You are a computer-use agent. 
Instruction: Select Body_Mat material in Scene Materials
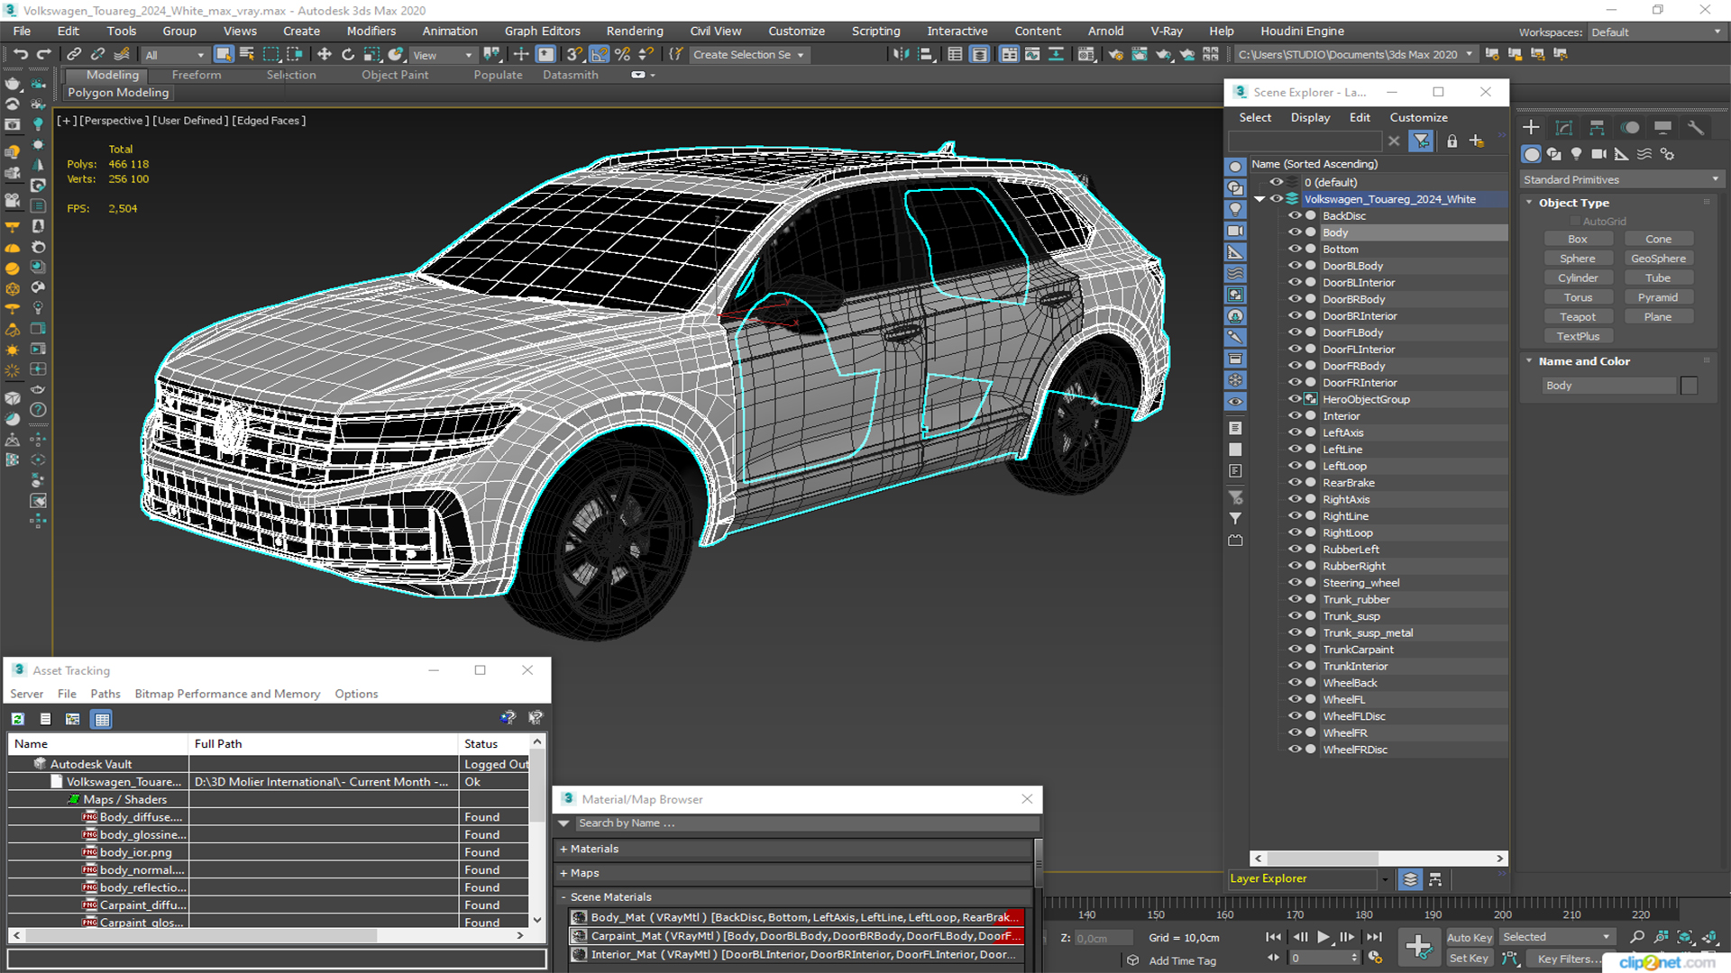click(x=797, y=918)
